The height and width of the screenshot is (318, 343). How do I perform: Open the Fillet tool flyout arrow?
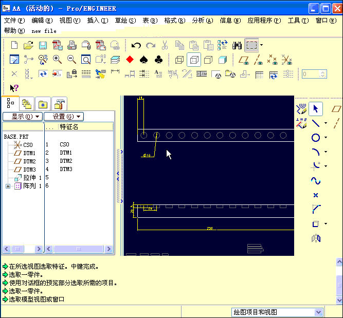(326, 166)
